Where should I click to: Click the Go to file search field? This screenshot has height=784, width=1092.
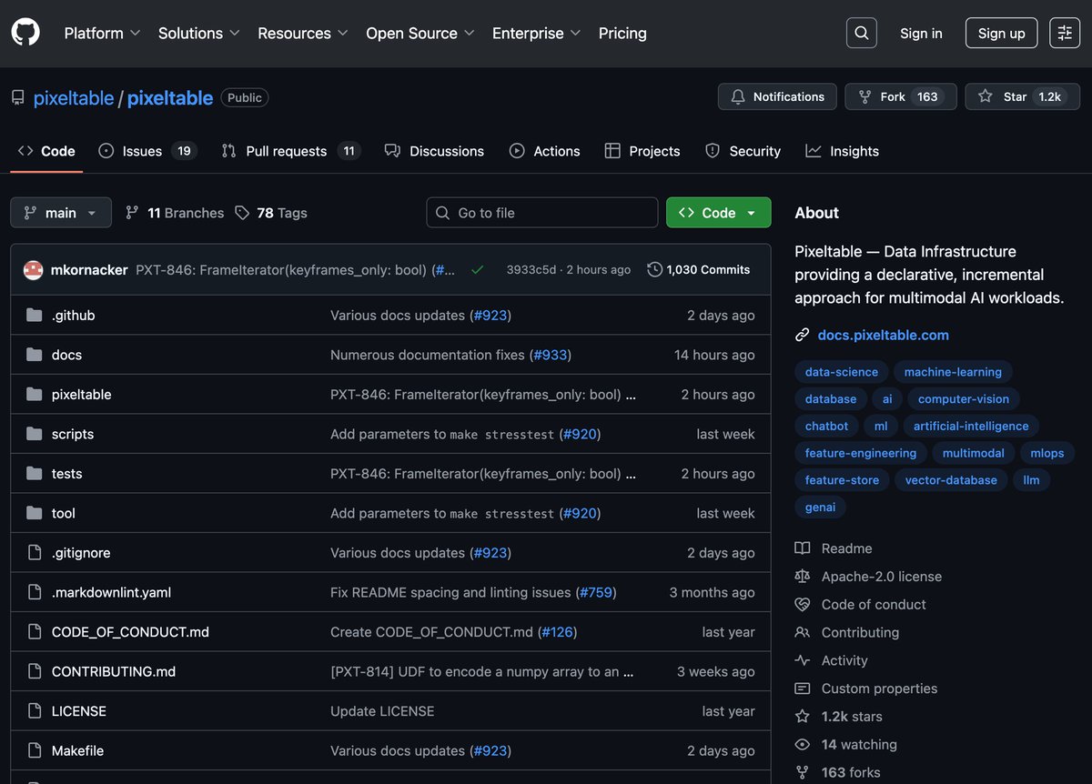(542, 213)
